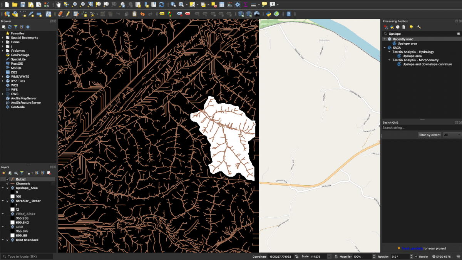This screenshot has height=260, width=462.
Task: Toggle editing with the pencil icon
Action: tap(68, 14)
